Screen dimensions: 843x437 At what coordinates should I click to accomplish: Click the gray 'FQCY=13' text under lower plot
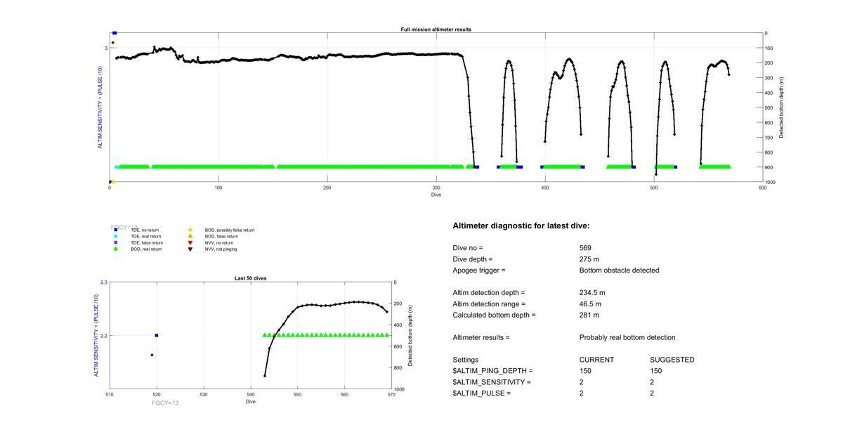click(x=166, y=403)
